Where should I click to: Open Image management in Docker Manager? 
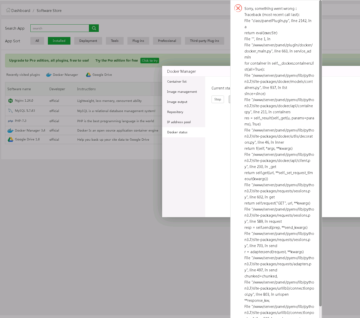point(184,92)
